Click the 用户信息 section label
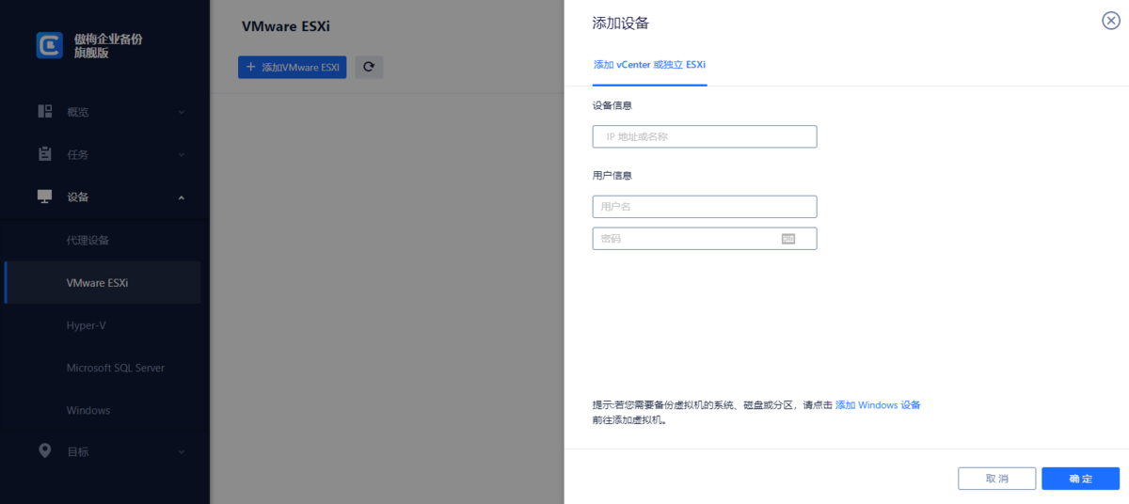The width and height of the screenshot is (1129, 504). click(612, 175)
